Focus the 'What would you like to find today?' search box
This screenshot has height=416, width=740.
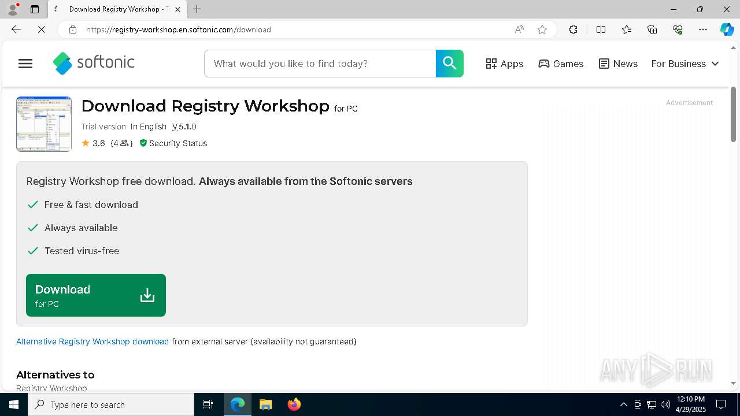point(320,64)
